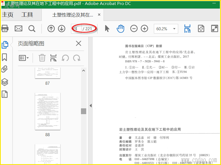Minimize the Acrobat window
This screenshot has width=221, height=165.
(x=214, y=3)
